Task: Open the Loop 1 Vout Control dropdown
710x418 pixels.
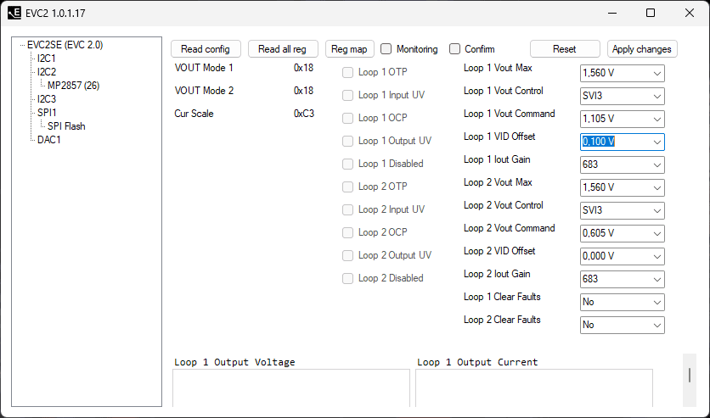Action: pos(623,97)
